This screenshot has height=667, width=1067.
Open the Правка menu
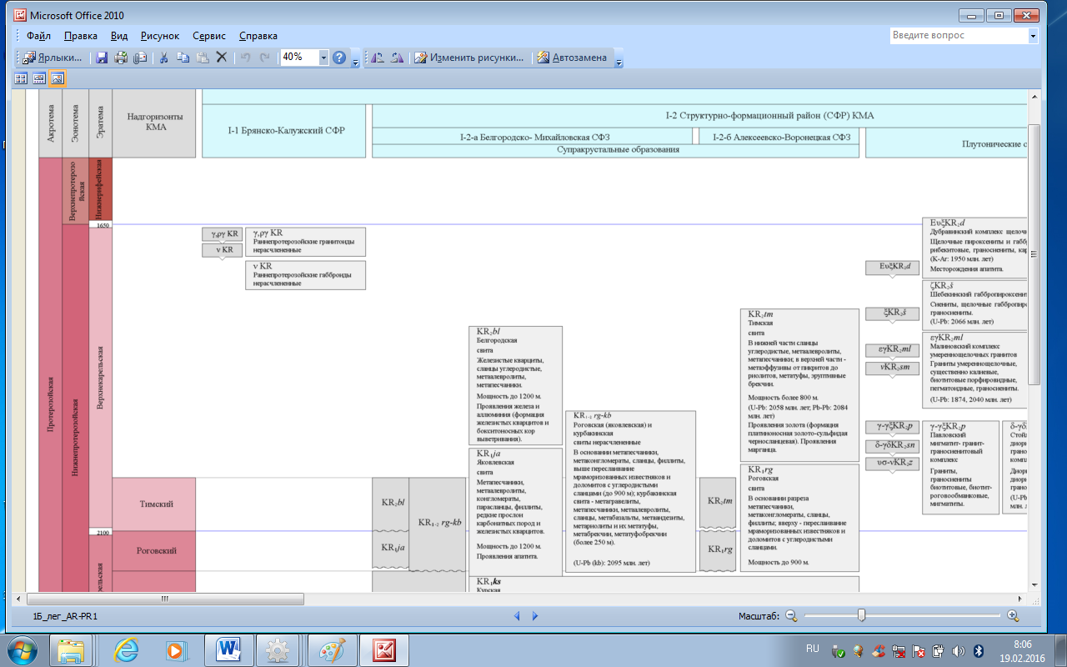point(81,36)
